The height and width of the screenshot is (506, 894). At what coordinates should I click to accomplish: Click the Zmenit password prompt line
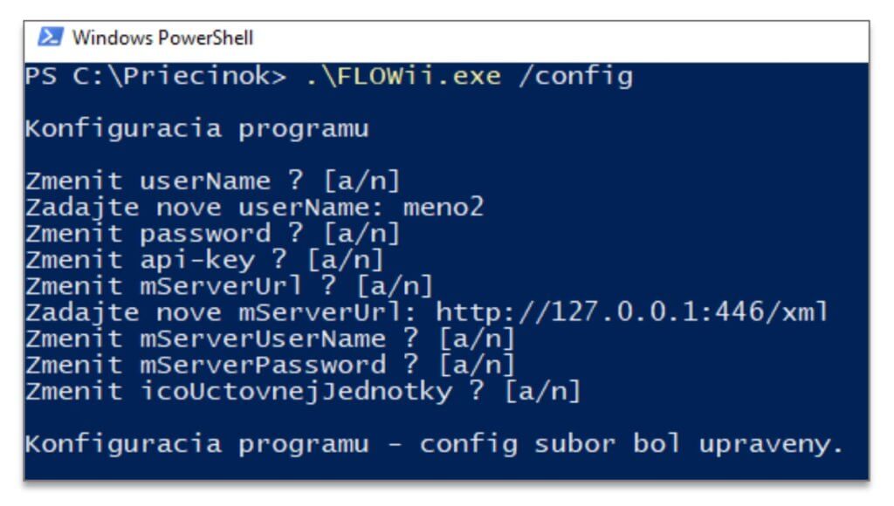coord(213,234)
